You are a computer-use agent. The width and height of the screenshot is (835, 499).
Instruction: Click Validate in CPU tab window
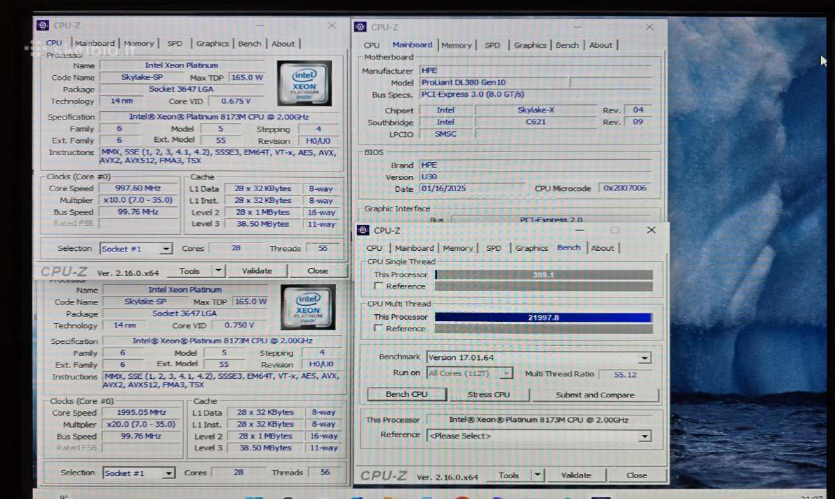tap(257, 271)
